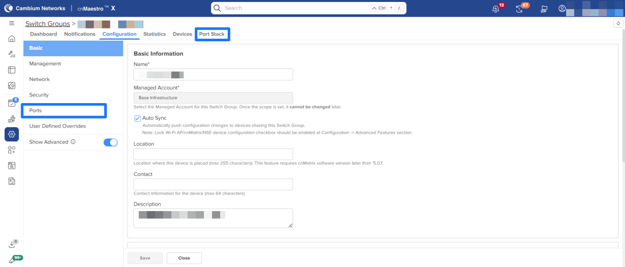The width and height of the screenshot is (625, 267).
Task: Follow the Switch Groups breadcrumb link
Action: coord(47,24)
